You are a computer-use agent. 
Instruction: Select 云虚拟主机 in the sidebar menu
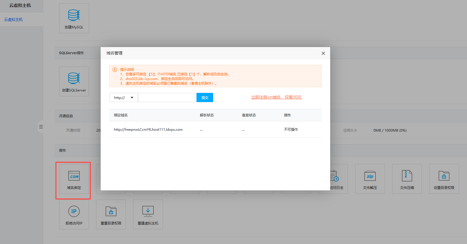coord(13,19)
